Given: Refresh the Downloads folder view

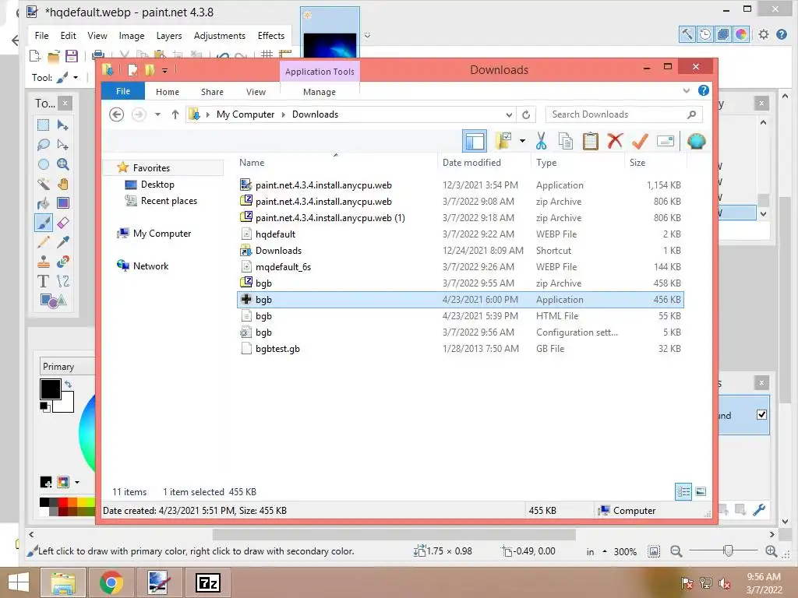Looking at the screenshot, I should [x=526, y=114].
